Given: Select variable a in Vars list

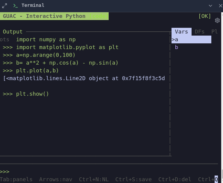Looking at the screenshot, I should click(191, 39).
